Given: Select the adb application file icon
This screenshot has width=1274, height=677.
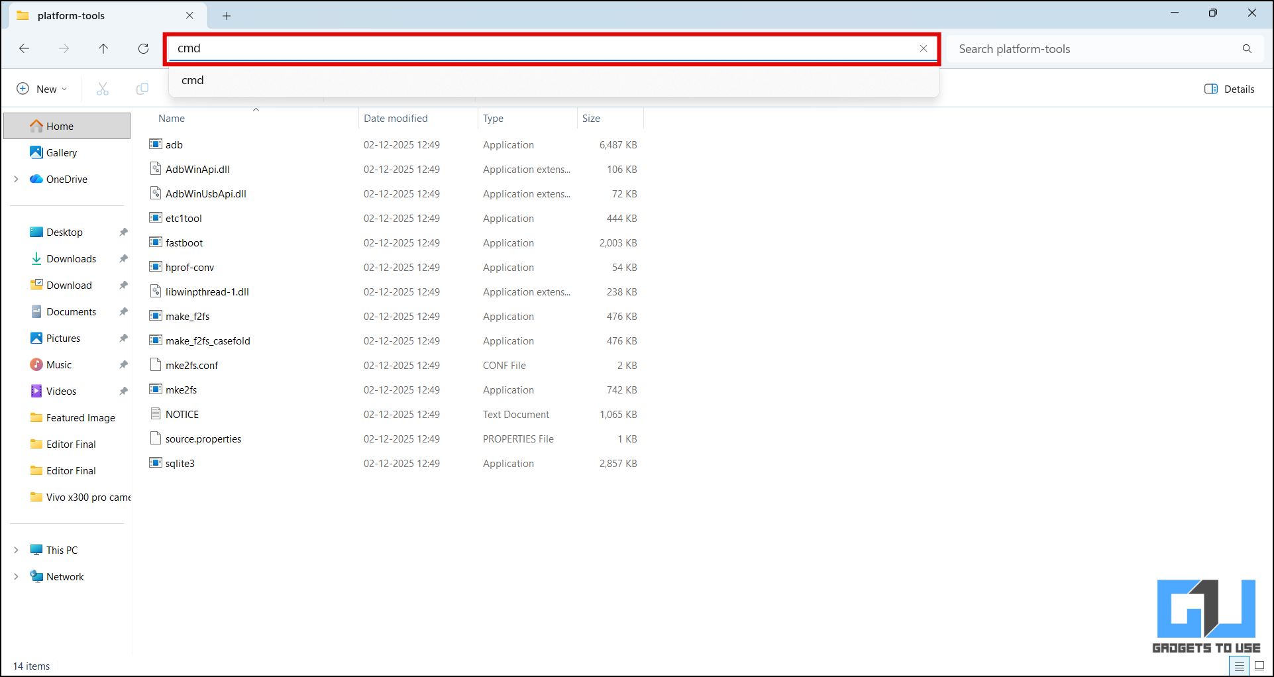Looking at the screenshot, I should [156, 144].
